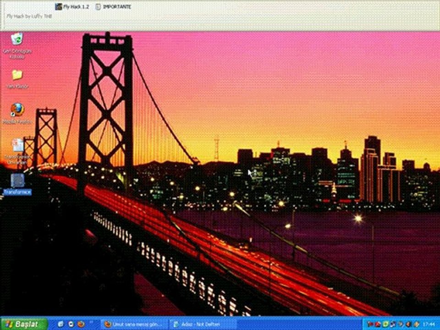Viewport: 440px width, 330px height.
Task: Click the media player quick launch icon
Action: (x=71, y=324)
